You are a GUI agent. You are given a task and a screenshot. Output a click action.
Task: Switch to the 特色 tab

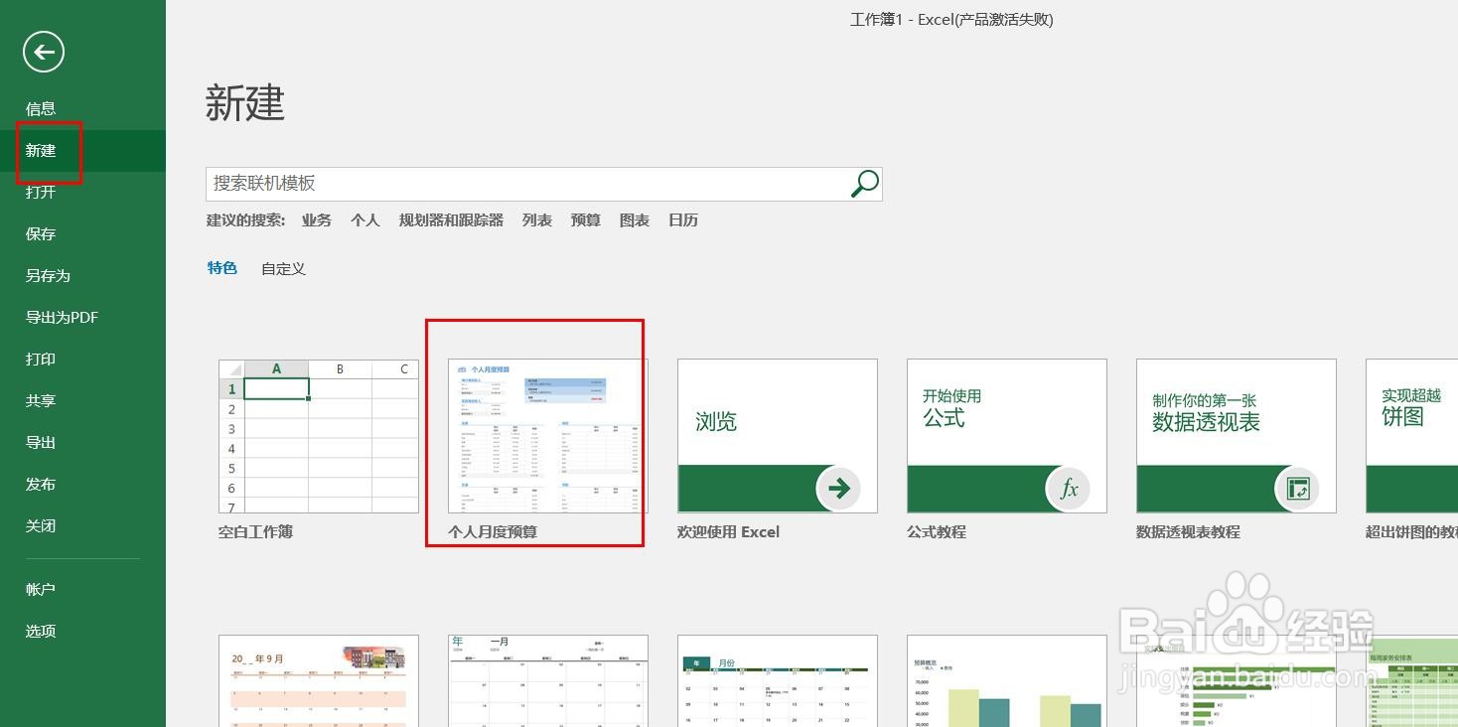pyautogui.click(x=222, y=268)
